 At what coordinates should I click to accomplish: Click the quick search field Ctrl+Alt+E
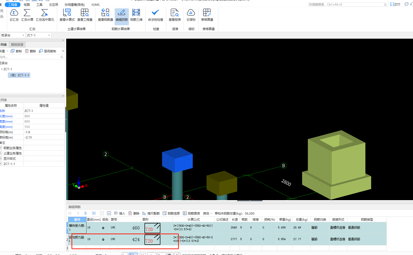pos(348,5)
